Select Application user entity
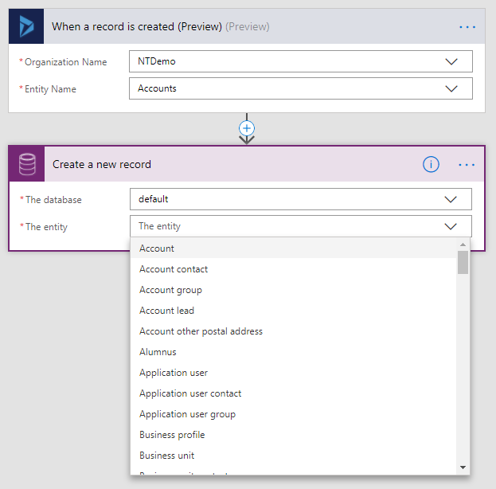This screenshot has height=489, width=496. click(x=173, y=373)
